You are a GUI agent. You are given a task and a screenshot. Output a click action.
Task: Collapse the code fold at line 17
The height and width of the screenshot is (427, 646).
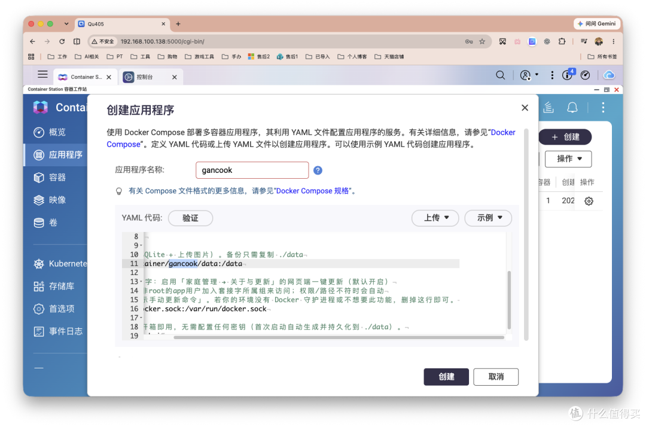pyautogui.click(x=141, y=318)
